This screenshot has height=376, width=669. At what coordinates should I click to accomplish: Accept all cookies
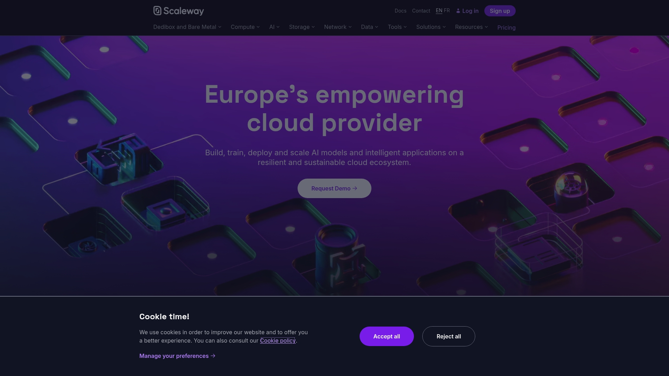[x=386, y=336]
